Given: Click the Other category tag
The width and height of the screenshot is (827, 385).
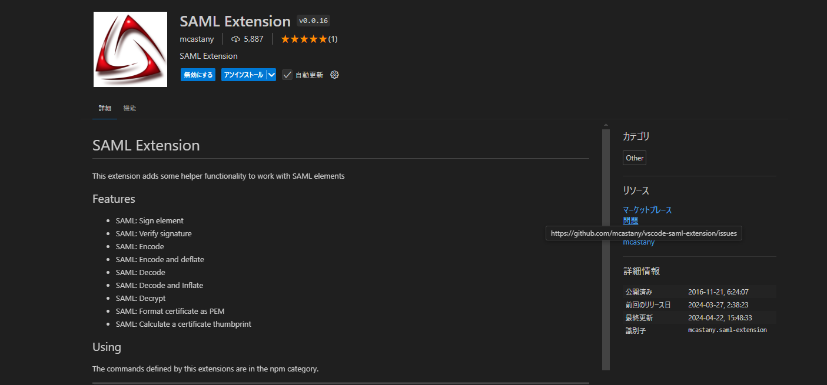Looking at the screenshot, I should [x=634, y=158].
